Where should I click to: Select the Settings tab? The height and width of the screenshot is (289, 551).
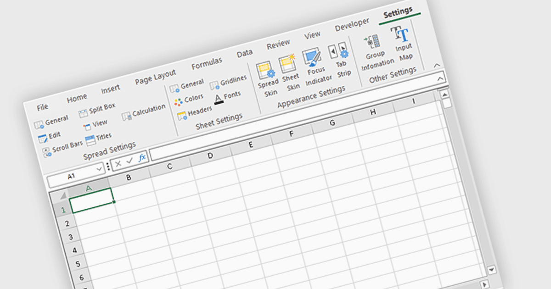coord(398,12)
